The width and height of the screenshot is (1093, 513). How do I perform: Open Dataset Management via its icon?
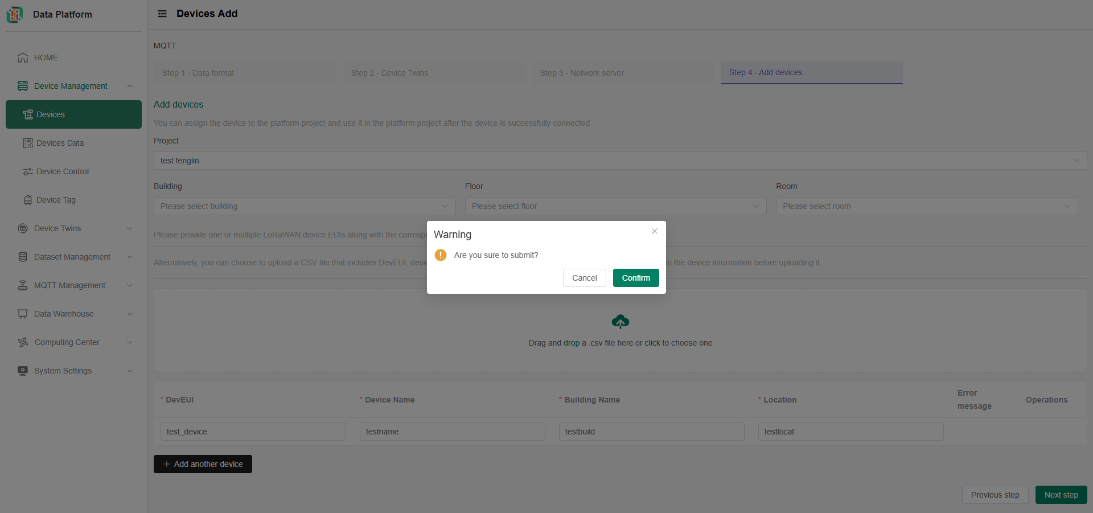click(22, 257)
